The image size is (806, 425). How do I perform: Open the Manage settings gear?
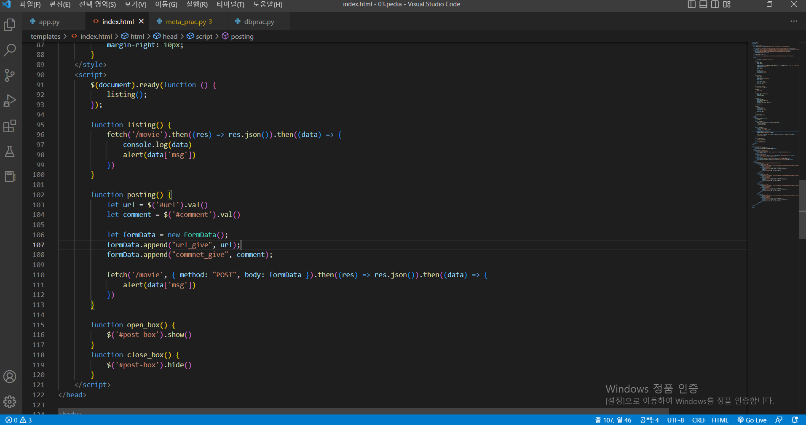click(10, 401)
